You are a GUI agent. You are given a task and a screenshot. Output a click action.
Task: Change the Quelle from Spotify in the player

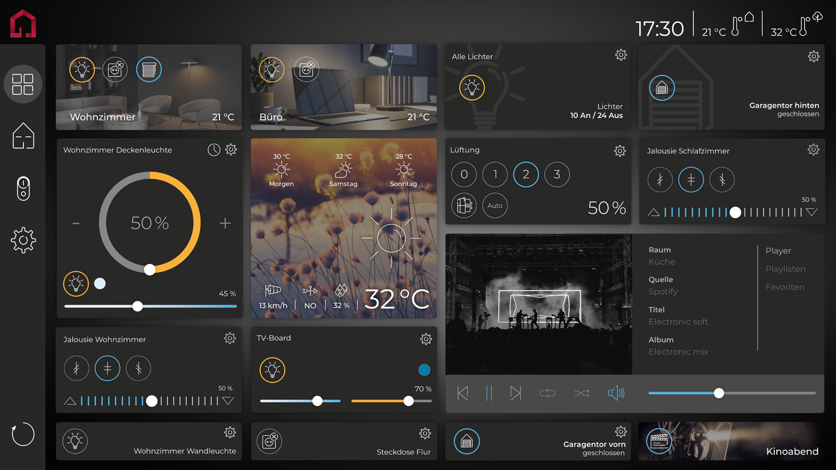[663, 291]
